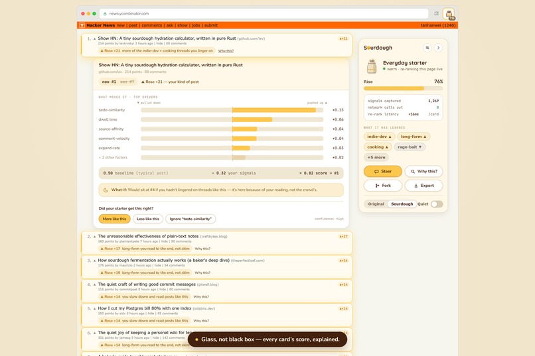Image resolution: width=535 pixels, height=356 pixels.
Task: Click More like this
Action: 114,219
